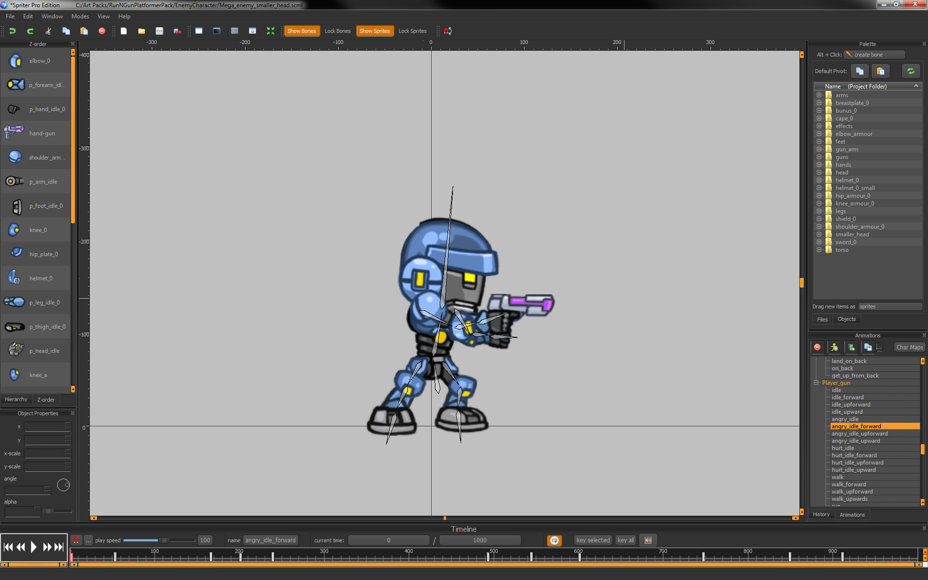This screenshot has width=928, height=580.
Task: Click the refresh icon next to Default Pivot
Action: (911, 71)
